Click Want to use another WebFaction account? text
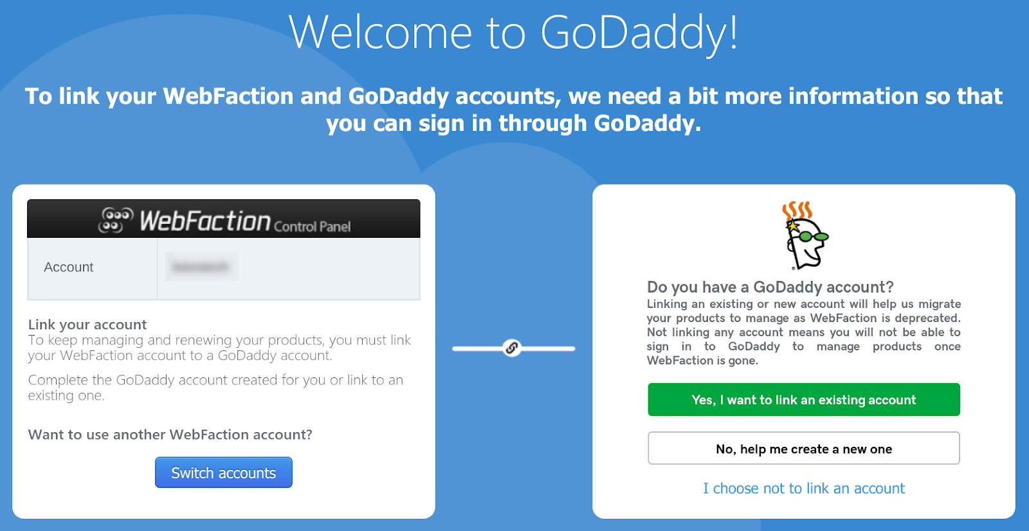This screenshot has height=531, width=1029. click(x=170, y=435)
